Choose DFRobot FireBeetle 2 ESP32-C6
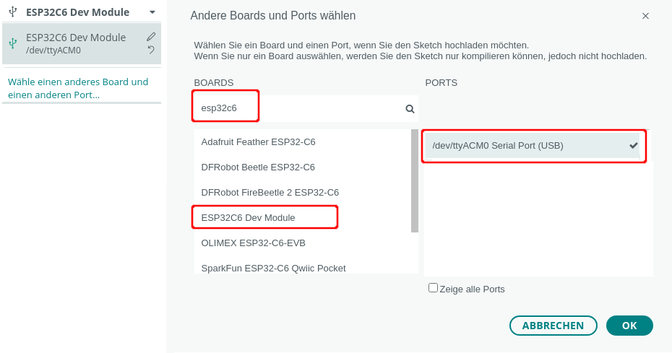Image resolution: width=672 pixels, height=353 pixels. (270, 192)
